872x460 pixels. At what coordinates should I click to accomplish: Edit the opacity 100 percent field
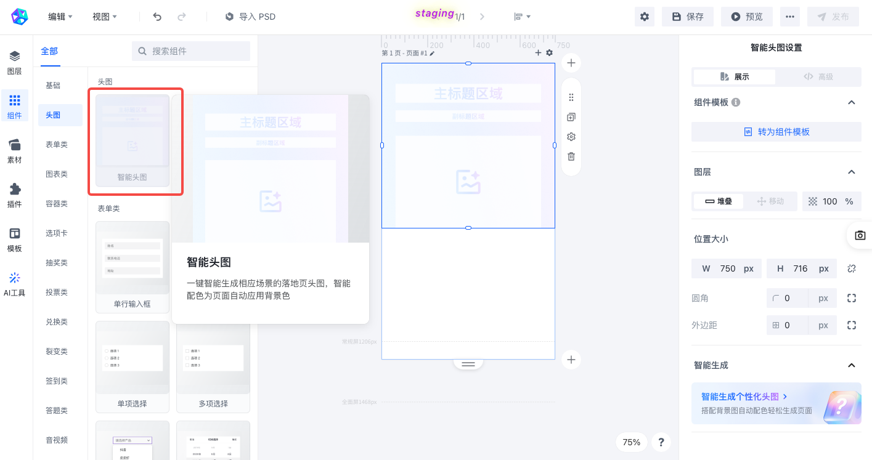(832, 201)
